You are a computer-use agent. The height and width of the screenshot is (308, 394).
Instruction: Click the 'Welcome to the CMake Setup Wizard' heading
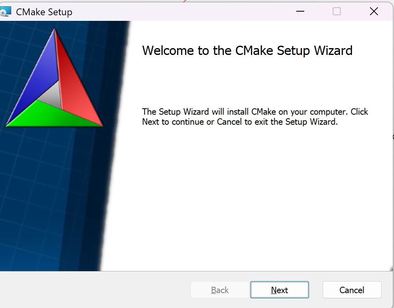(247, 51)
